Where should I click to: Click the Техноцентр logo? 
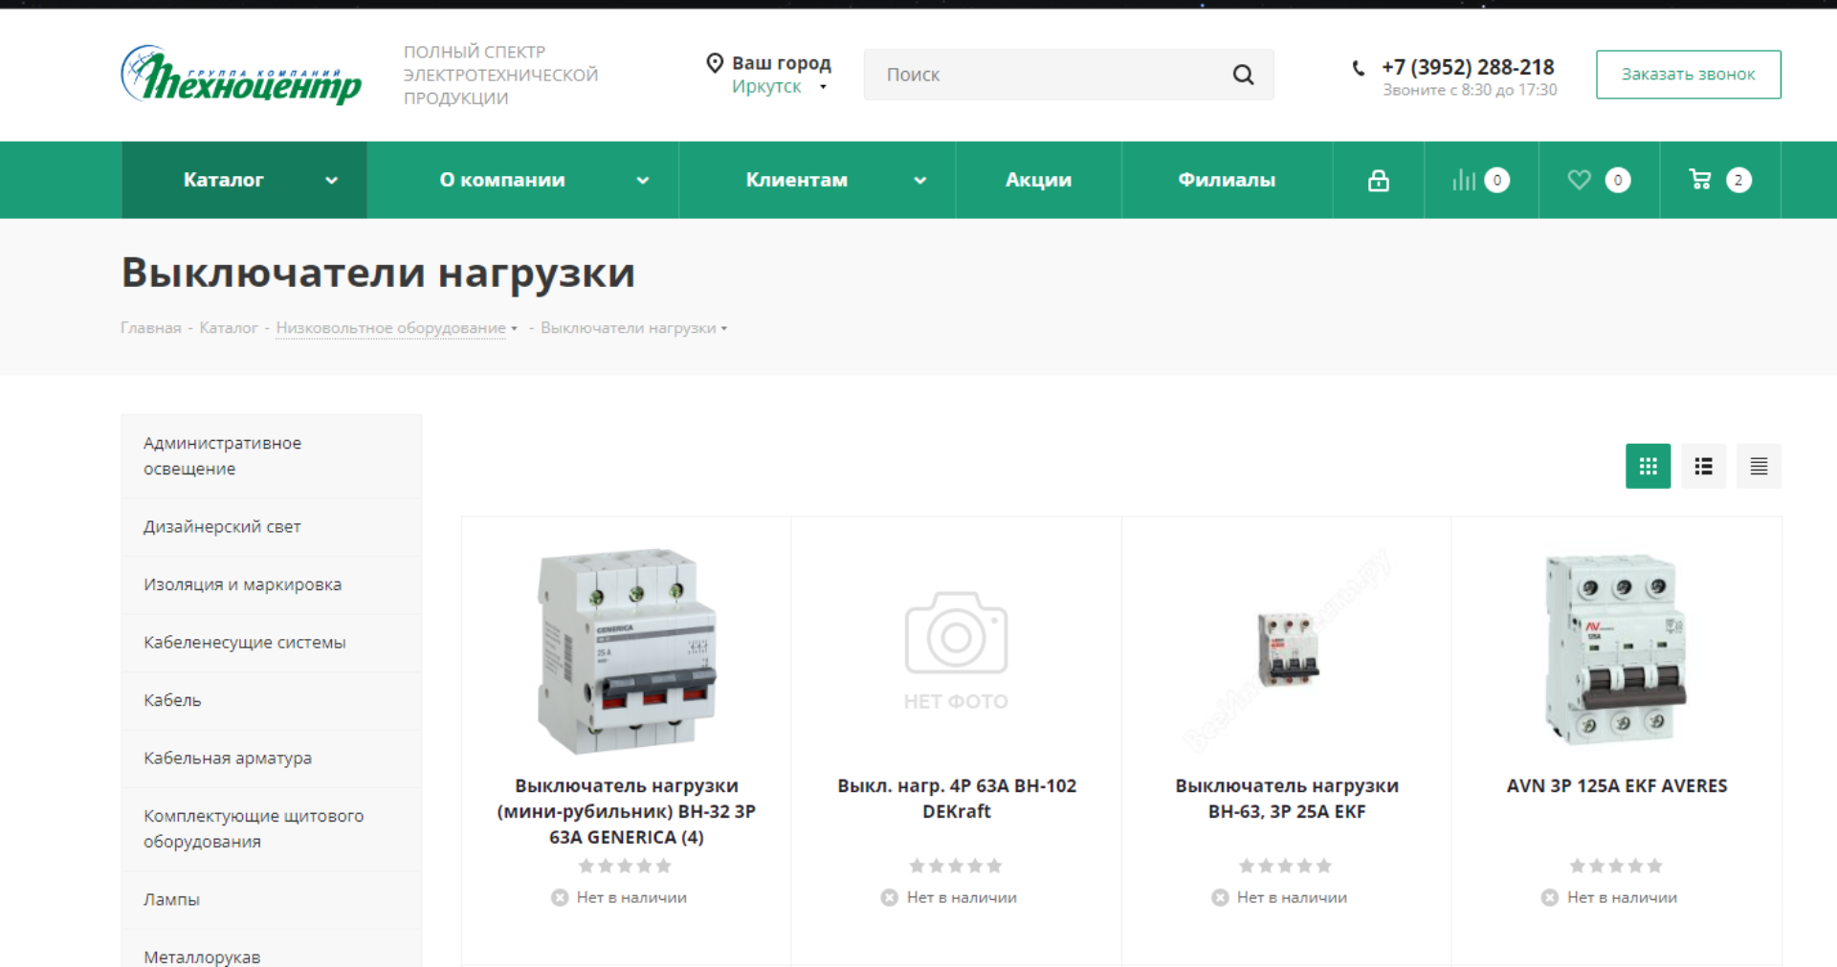[241, 75]
